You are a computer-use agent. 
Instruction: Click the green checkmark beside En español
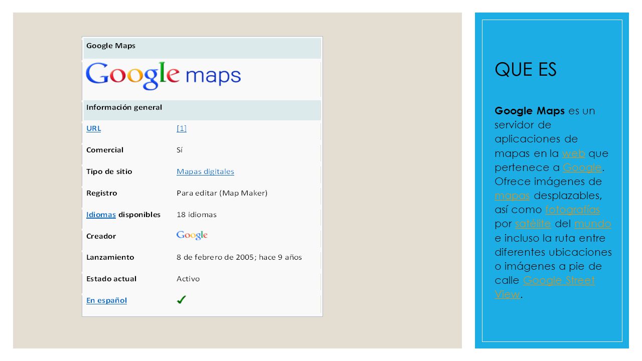pyautogui.click(x=182, y=300)
